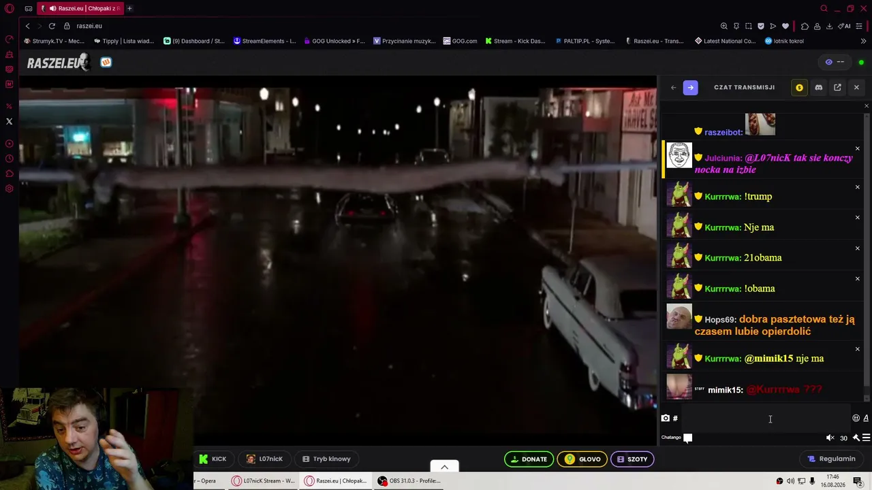Open the emoji picker in chat input
The height and width of the screenshot is (490, 872).
click(x=856, y=419)
